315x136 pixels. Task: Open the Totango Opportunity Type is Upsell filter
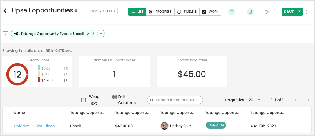pos(52,34)
